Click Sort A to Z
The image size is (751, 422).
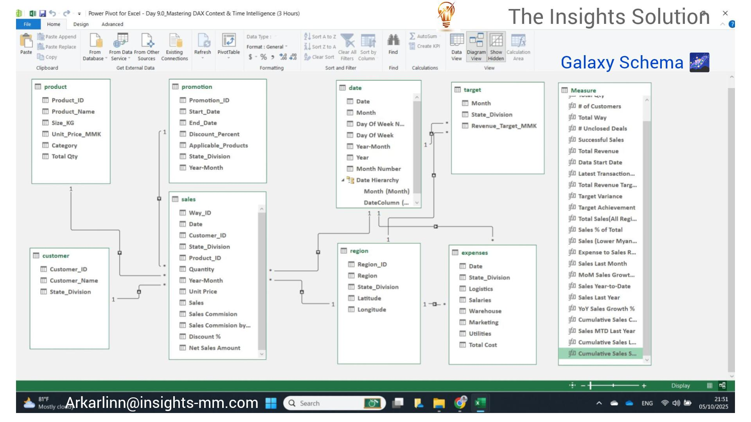(x=320, y=36)
